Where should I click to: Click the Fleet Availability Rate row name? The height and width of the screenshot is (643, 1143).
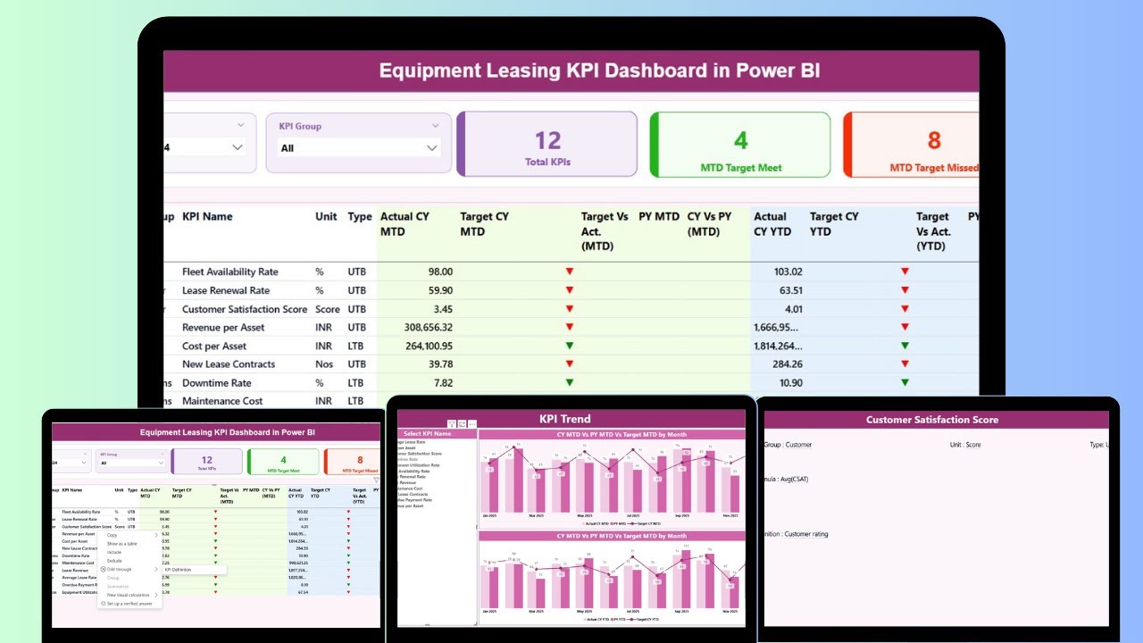230,271
